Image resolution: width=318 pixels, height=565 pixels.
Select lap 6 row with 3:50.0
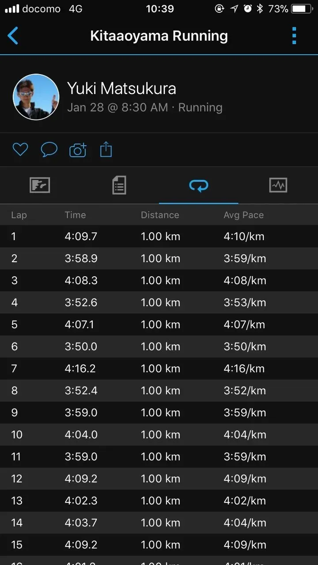pos(159,347)
